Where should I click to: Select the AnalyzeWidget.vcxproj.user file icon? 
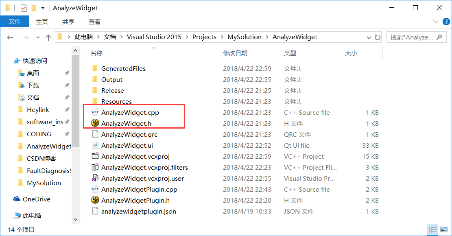[95, 178]
